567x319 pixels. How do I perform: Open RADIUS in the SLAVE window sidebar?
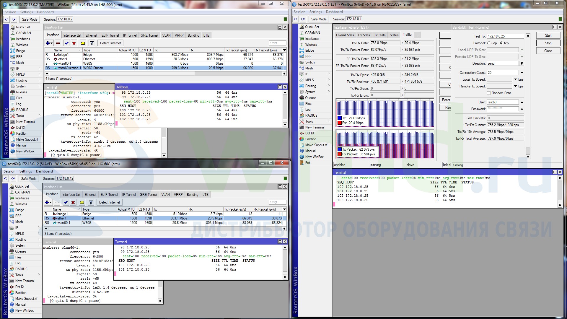coord(21,269)
